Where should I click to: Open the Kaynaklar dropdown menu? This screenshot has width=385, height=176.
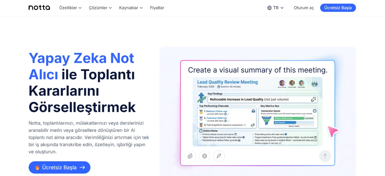(x=131, y=8)
